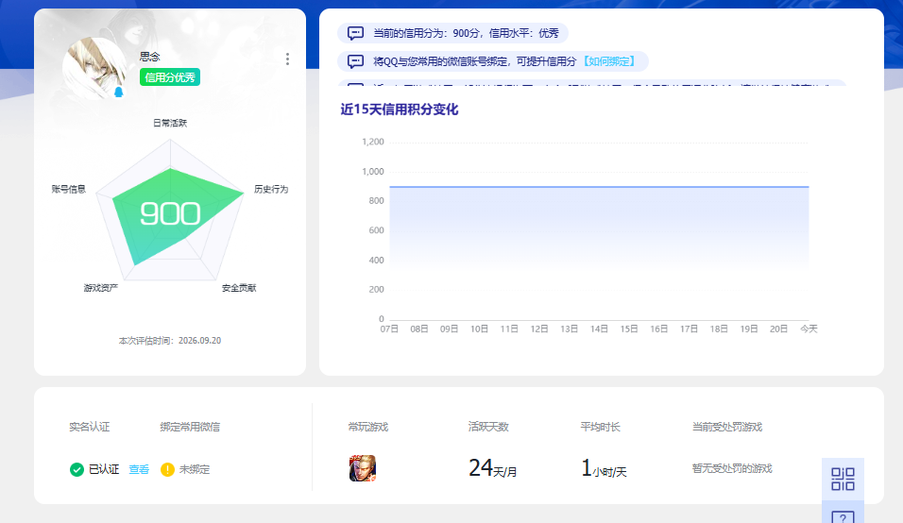This screenshot has height=523, width=903.
Task: Click the 24天/月 active days value
Action: (492, 468)
